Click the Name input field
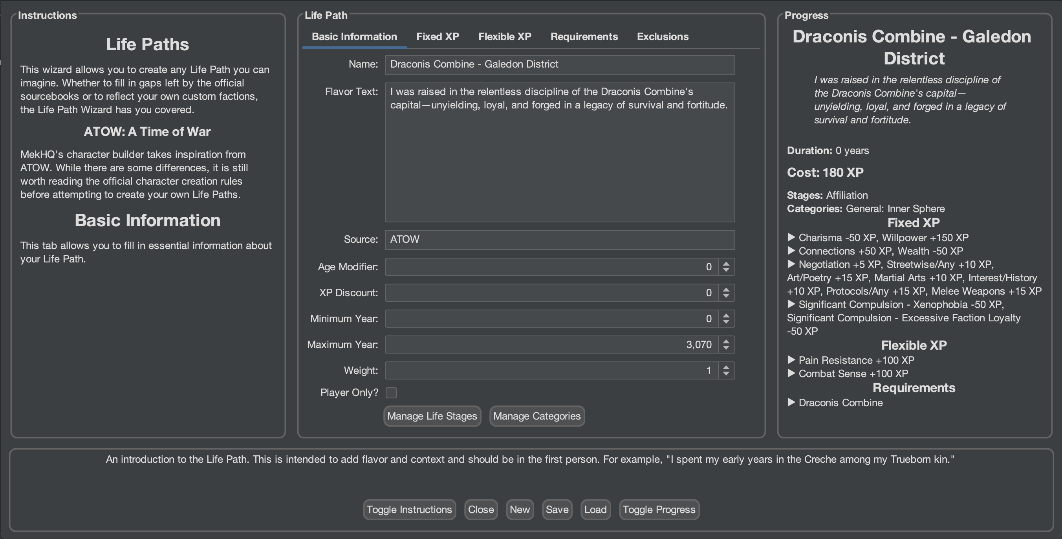 tap(559, 64)
